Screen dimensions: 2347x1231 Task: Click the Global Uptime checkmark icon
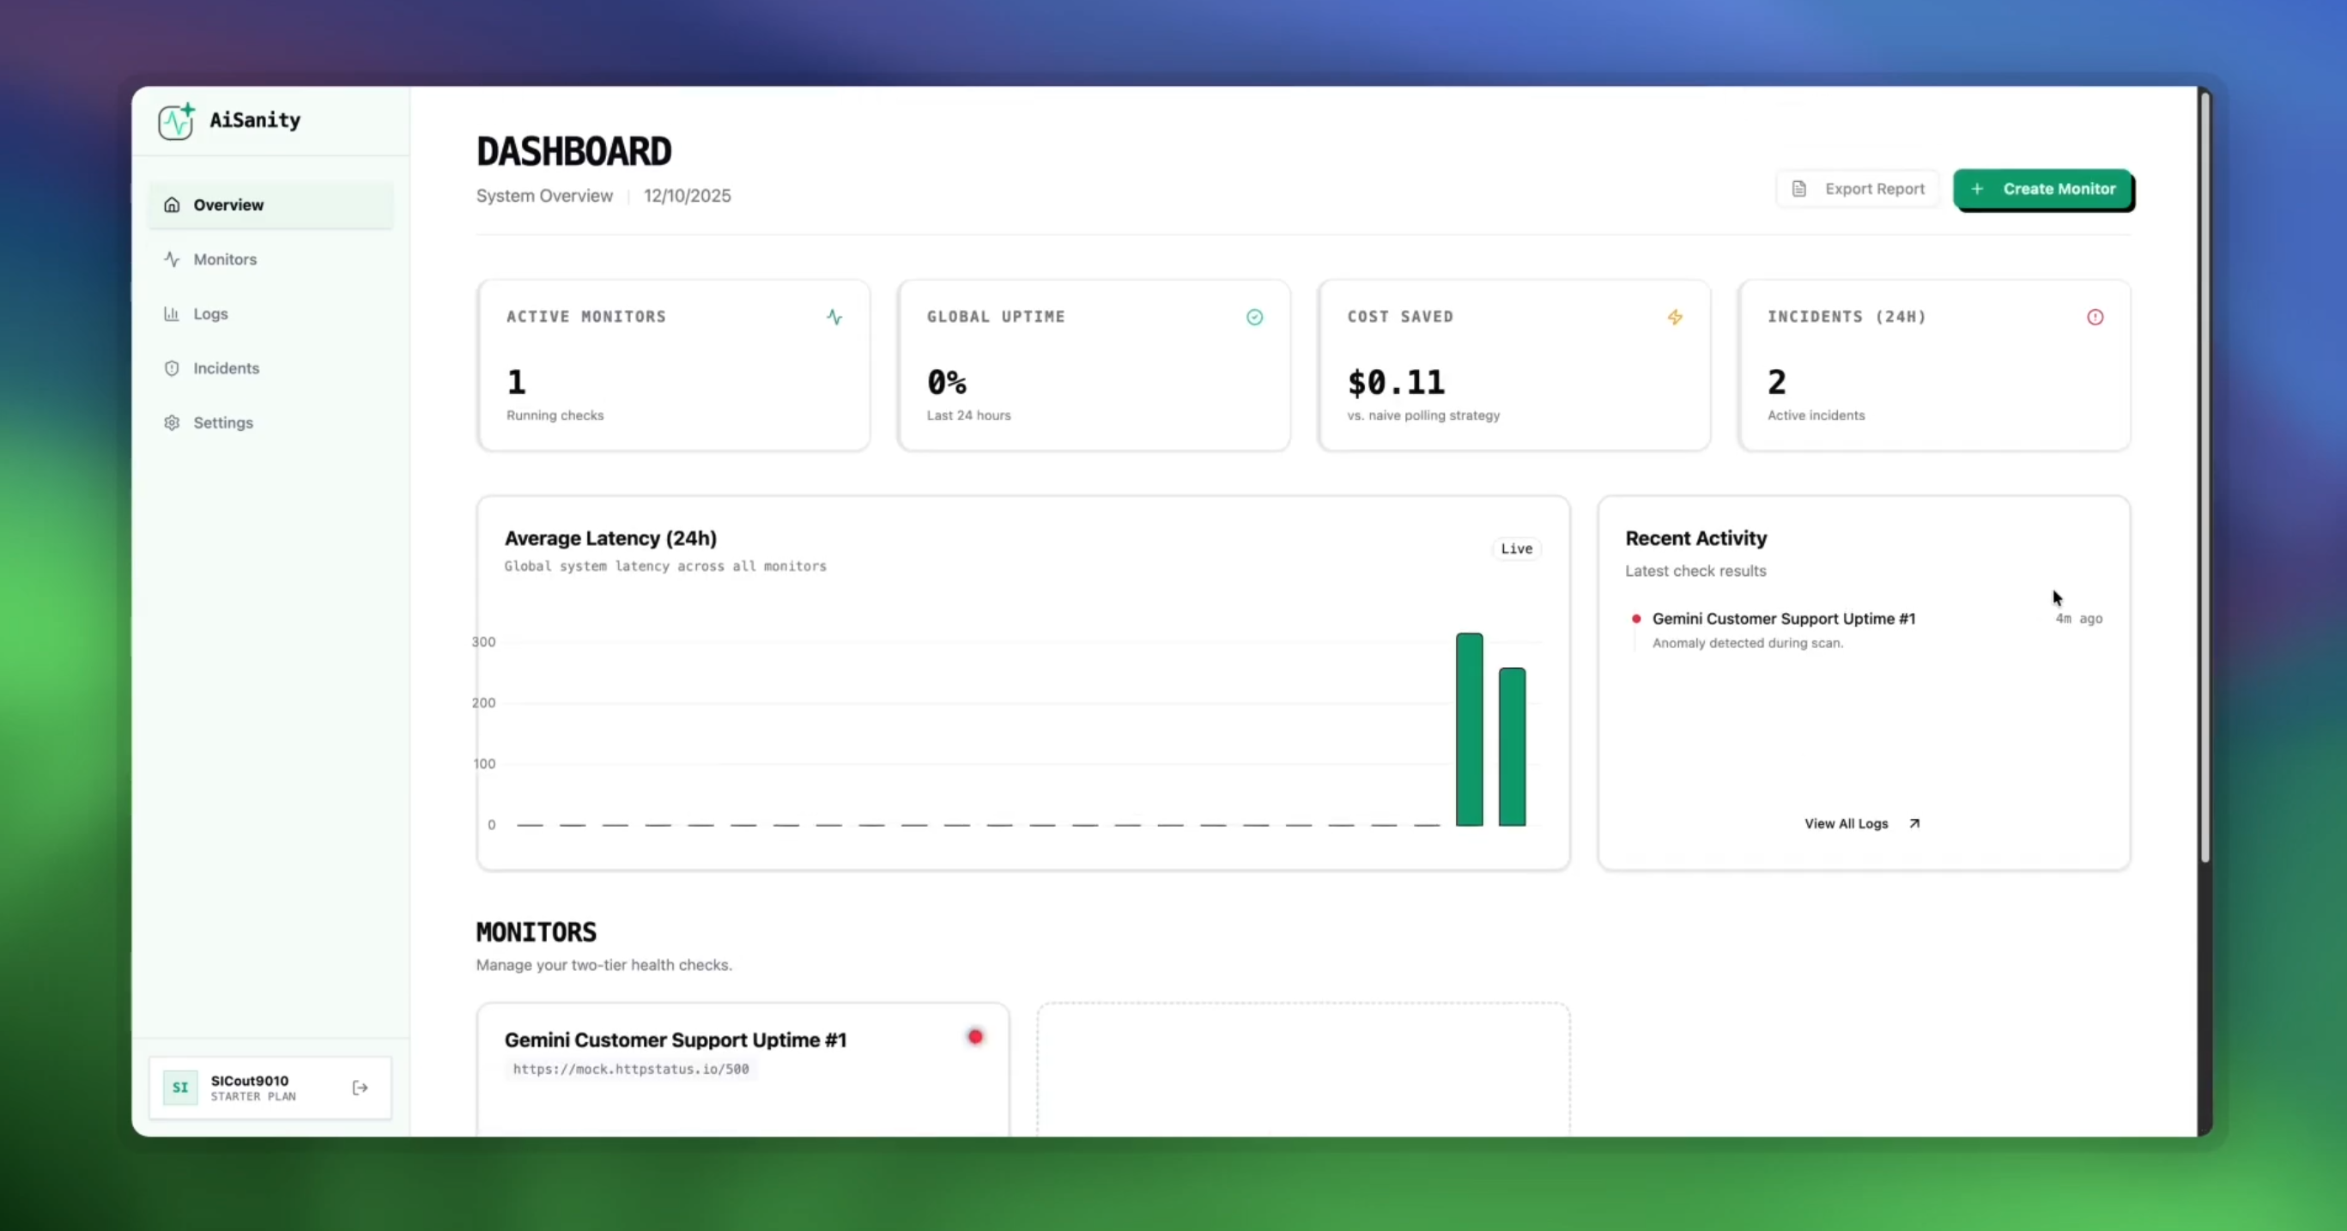click(x=1254, y=317)
